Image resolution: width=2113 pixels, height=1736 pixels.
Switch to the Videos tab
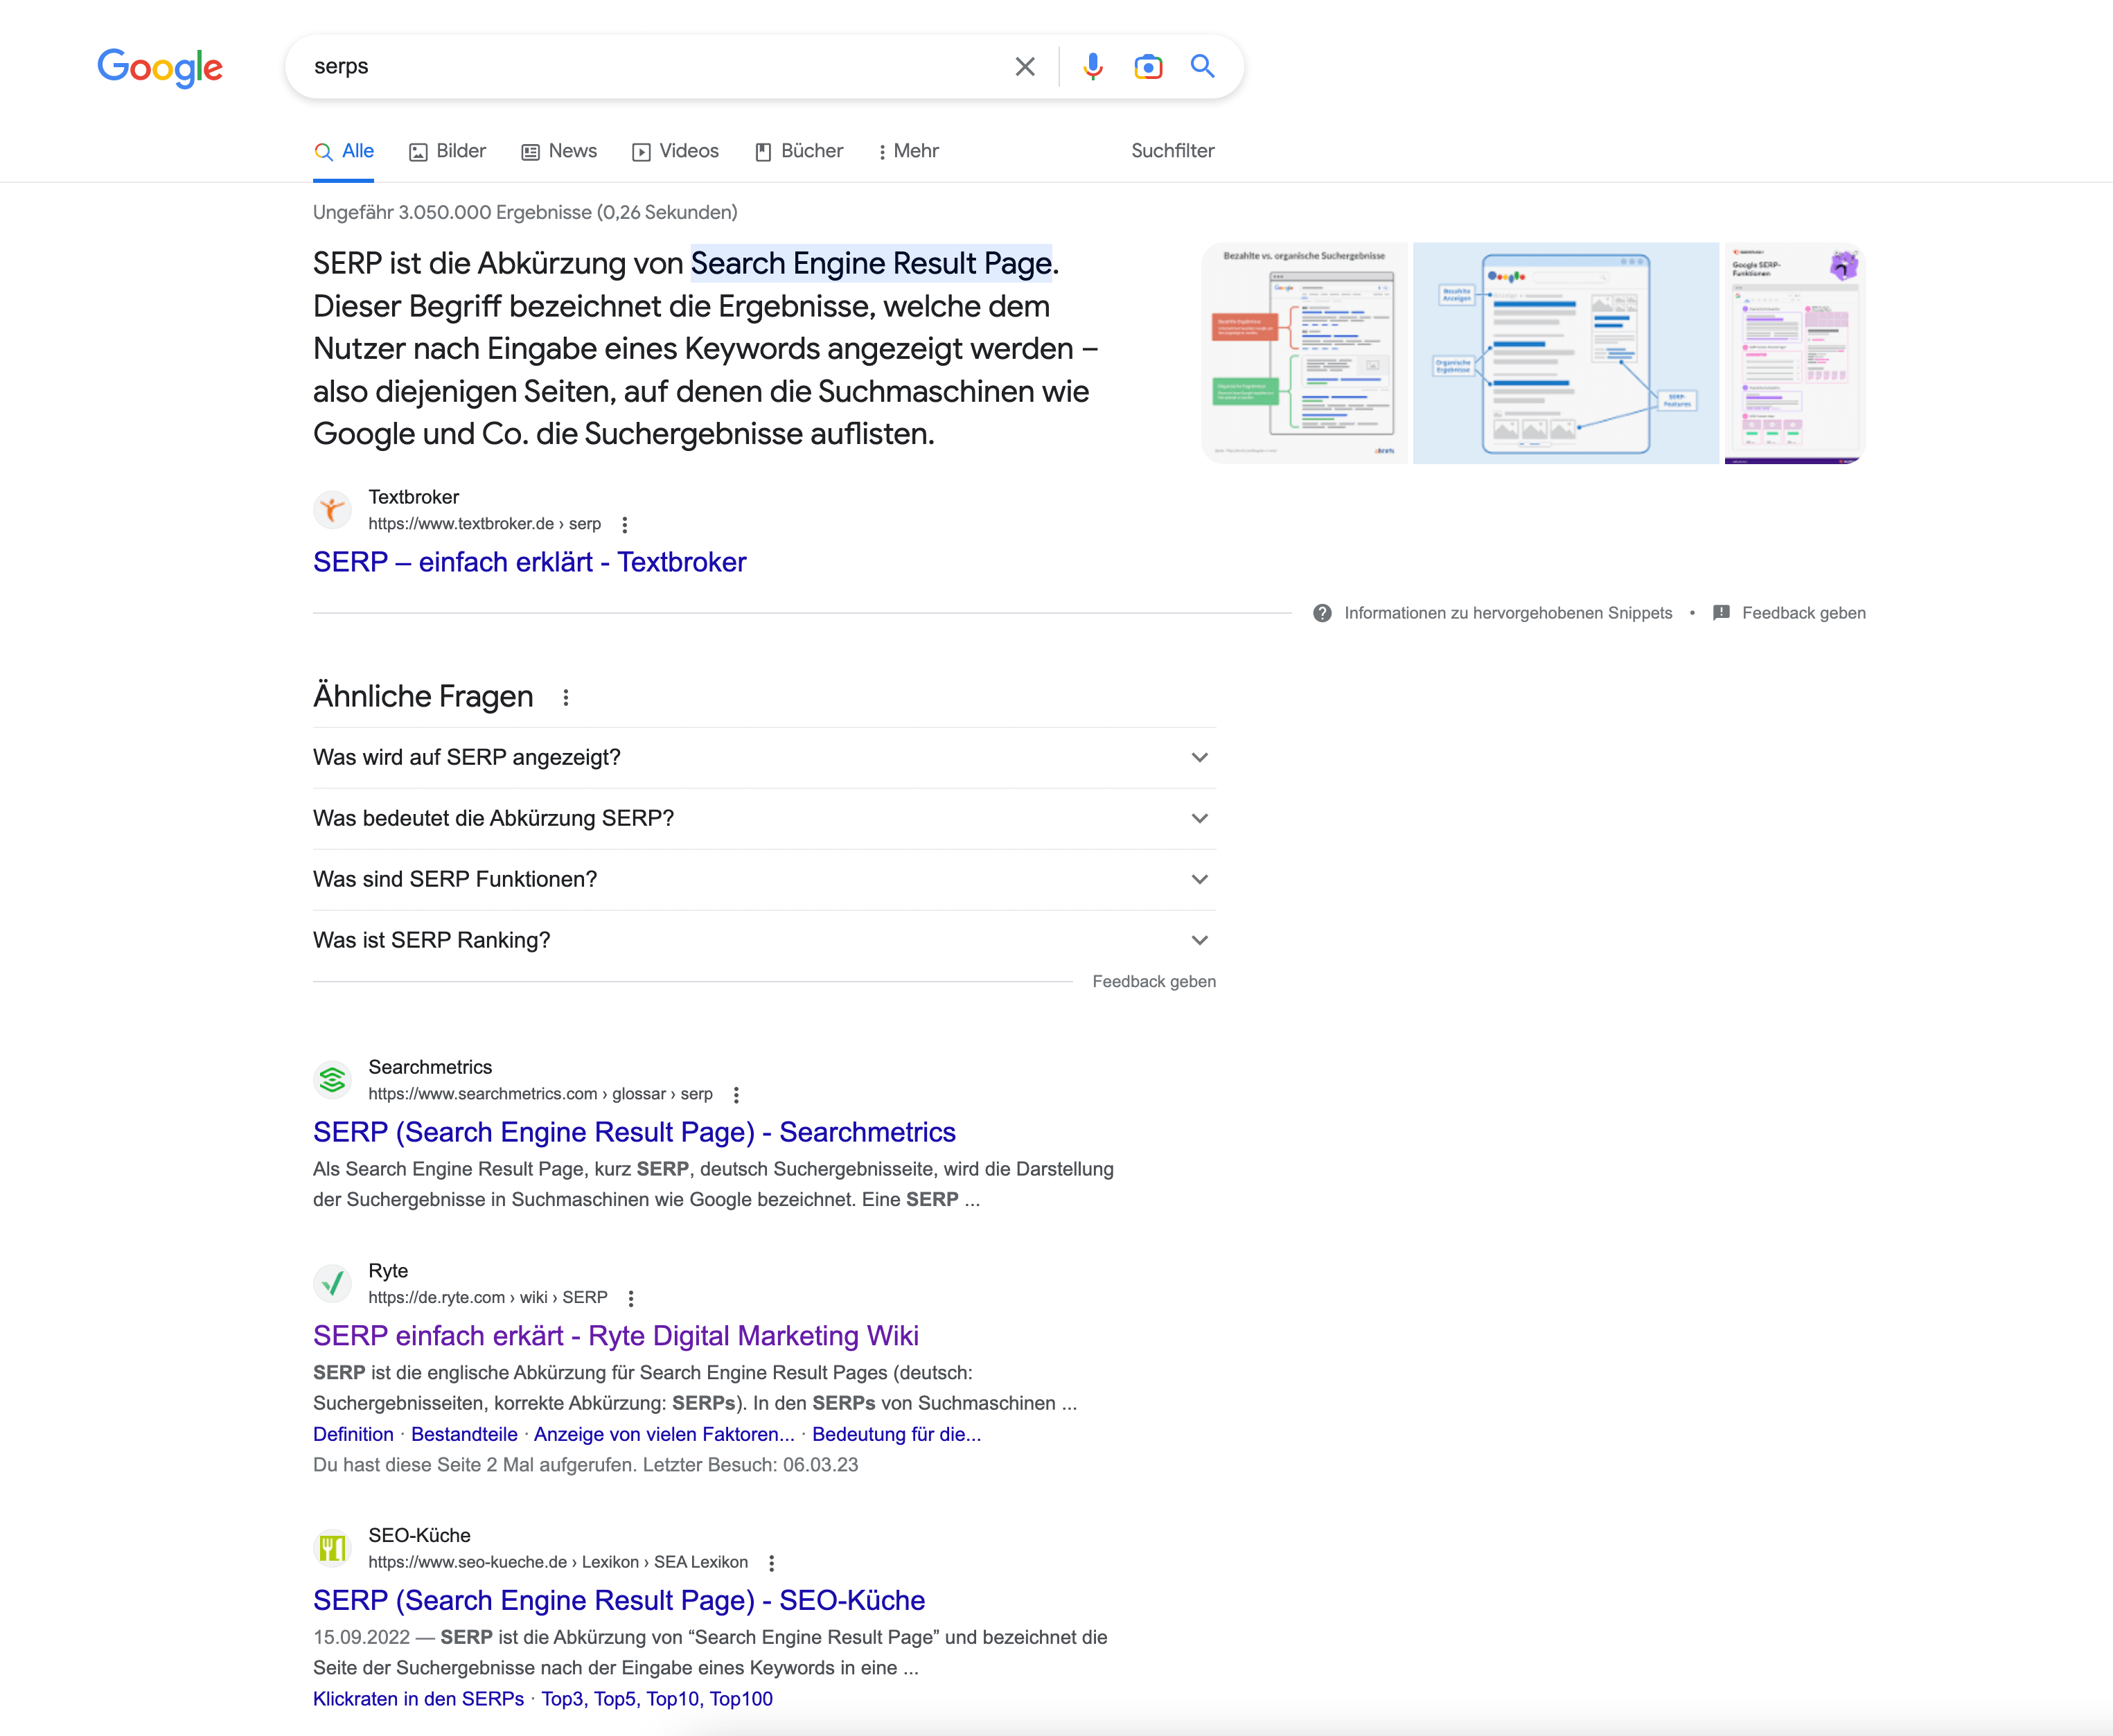tap(675, 151)
